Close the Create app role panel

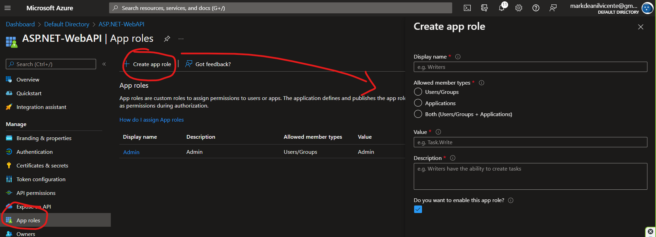click(x=641, y=27)
